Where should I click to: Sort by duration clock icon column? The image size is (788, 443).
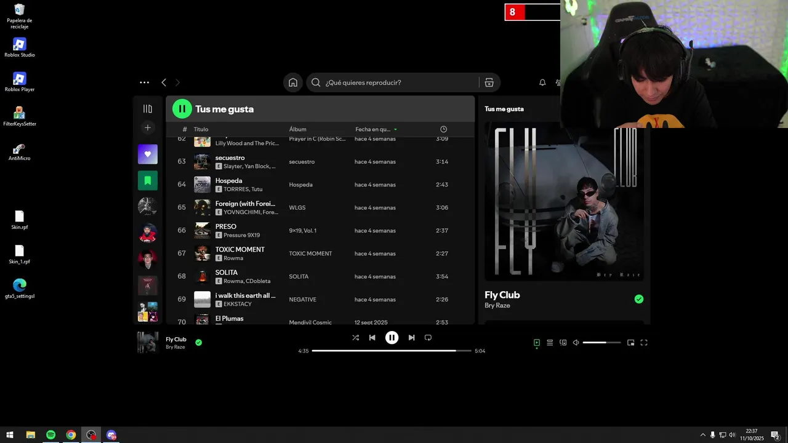click(x=444, y=129)
